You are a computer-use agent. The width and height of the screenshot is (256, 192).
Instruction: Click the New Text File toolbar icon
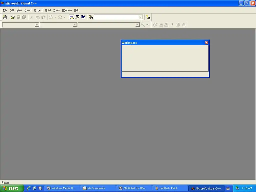click(x=5, y=17)
